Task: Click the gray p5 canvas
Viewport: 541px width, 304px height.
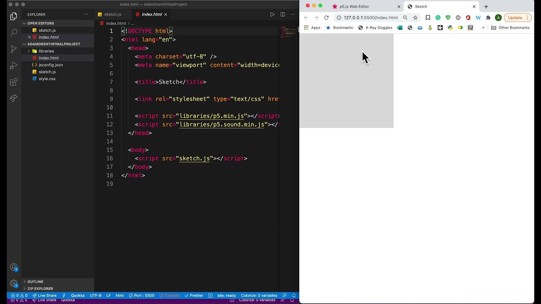Action: tap(347, 81)
